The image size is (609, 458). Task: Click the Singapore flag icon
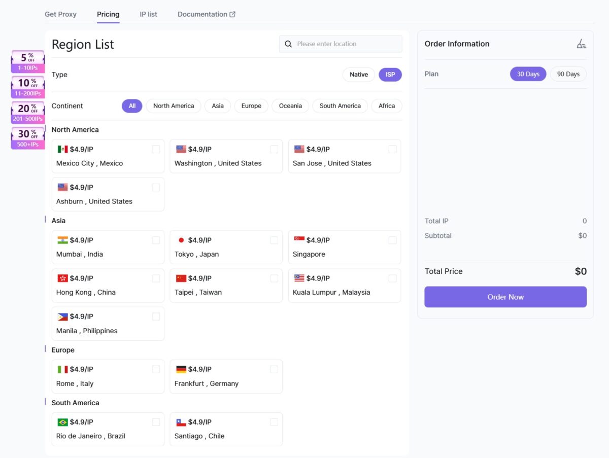tap(299, 240)
